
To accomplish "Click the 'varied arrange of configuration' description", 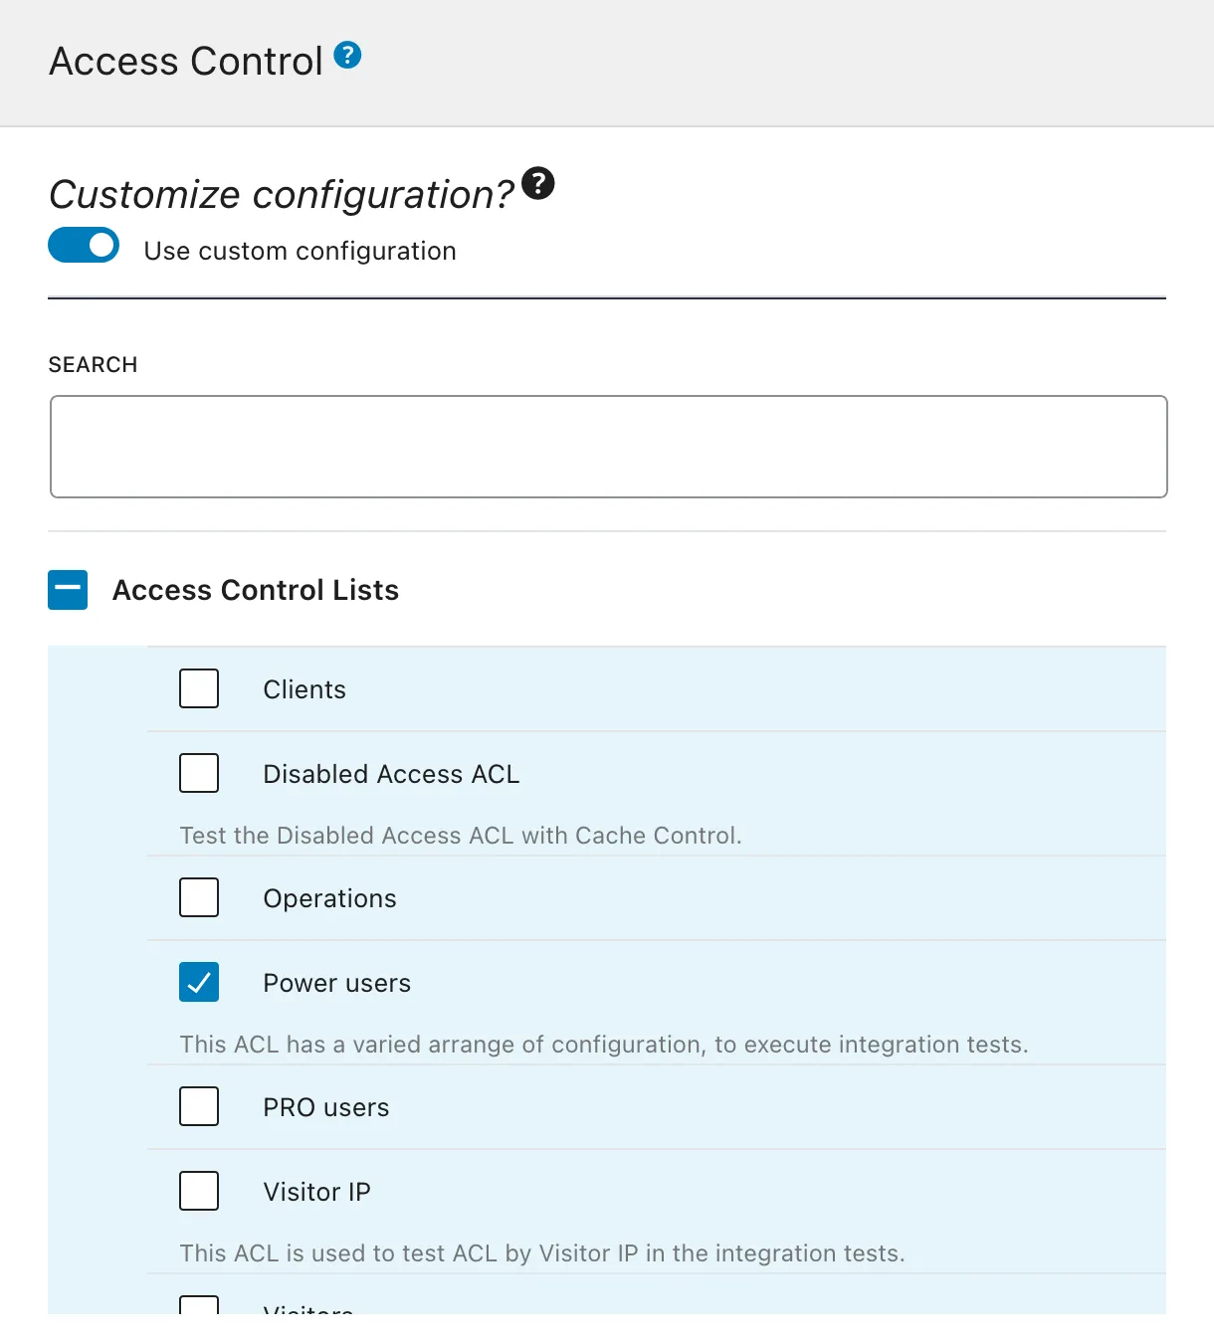I will pos(604,1045).
